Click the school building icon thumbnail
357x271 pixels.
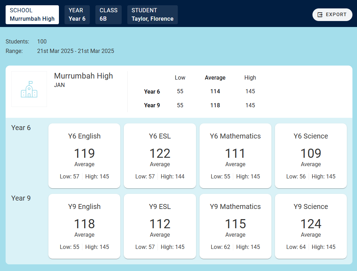29,89
